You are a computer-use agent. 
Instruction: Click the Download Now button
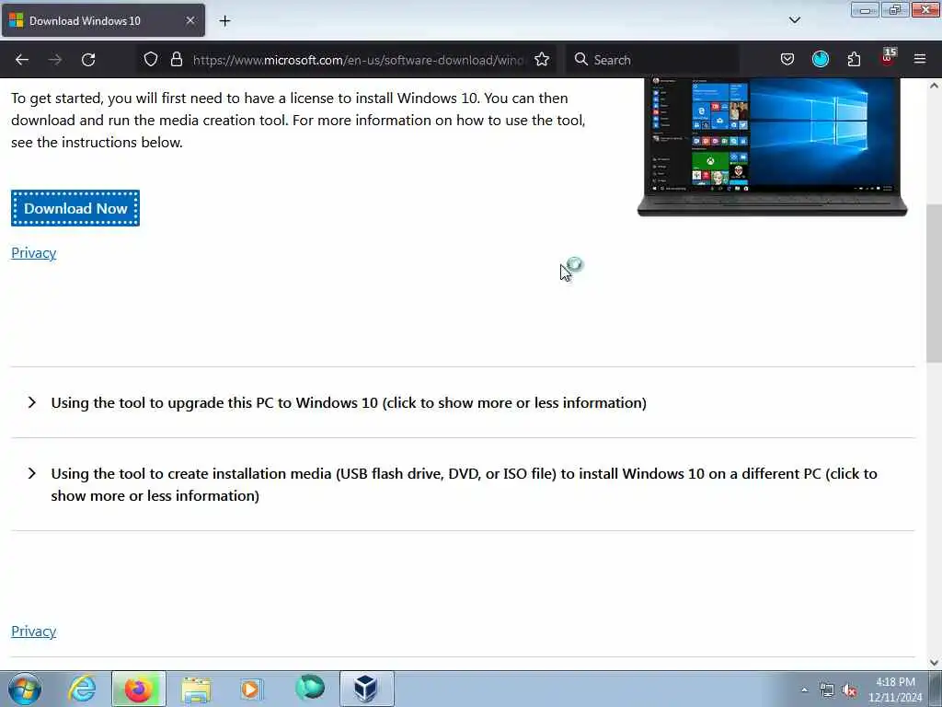tap(75, 208)
